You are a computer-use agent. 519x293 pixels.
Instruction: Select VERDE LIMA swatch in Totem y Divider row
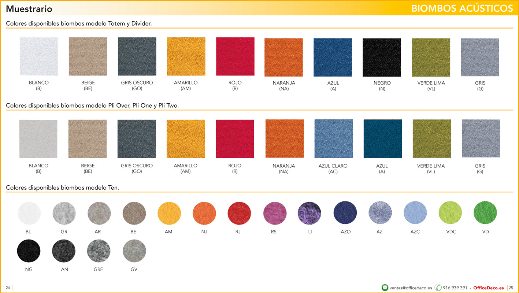(x=431, y=57)
